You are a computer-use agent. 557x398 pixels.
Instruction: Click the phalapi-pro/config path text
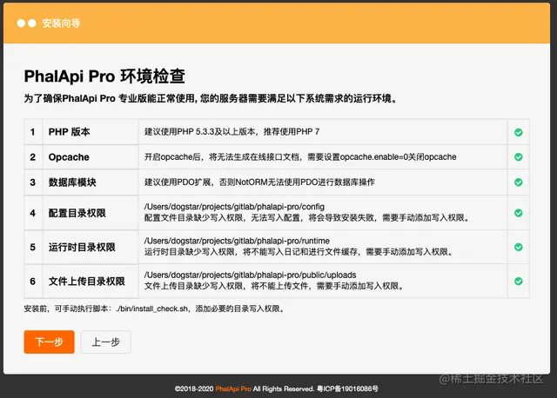pyautogui.click(x=234, y=207)
